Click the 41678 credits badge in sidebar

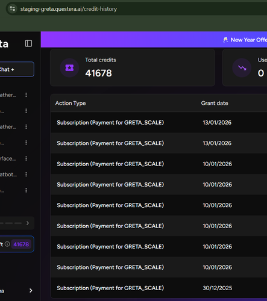[x=21, y=244]
